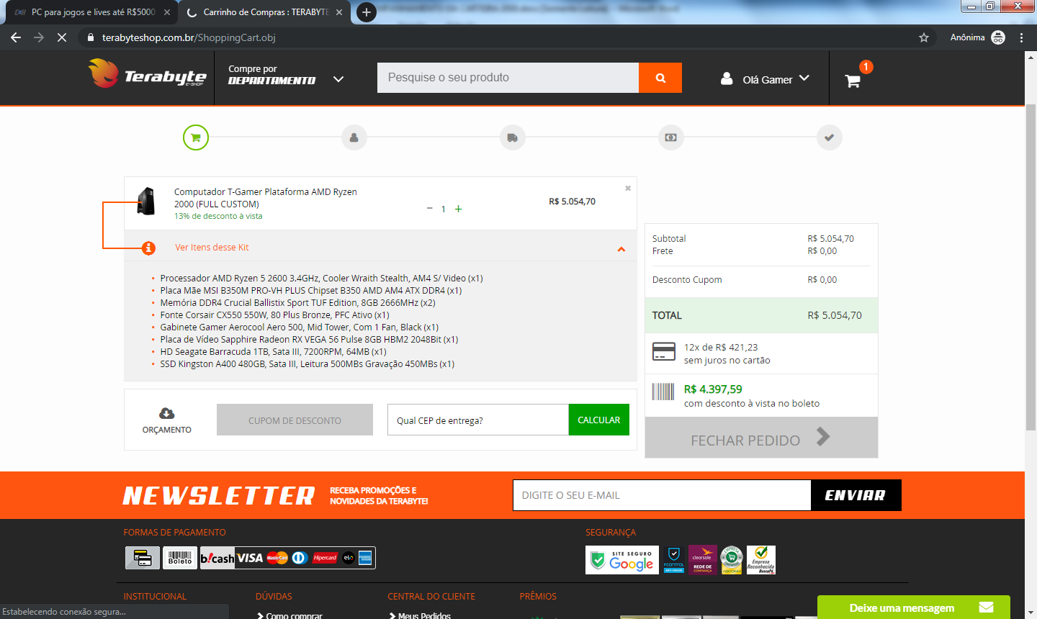This screenshot has height=619, width=1037.
Task: Increase quantity with the plus button
Action: (458, 209)
